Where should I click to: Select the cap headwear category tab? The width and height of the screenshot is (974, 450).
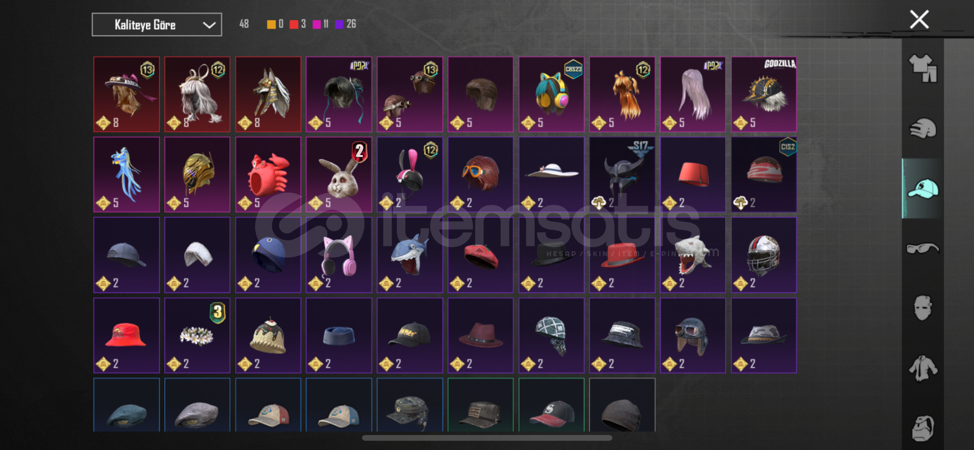pyautogui.click(x=923, y=188)
